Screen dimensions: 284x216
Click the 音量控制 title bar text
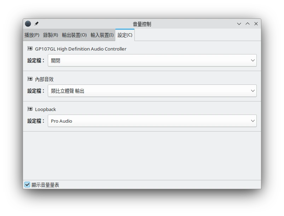142,24
